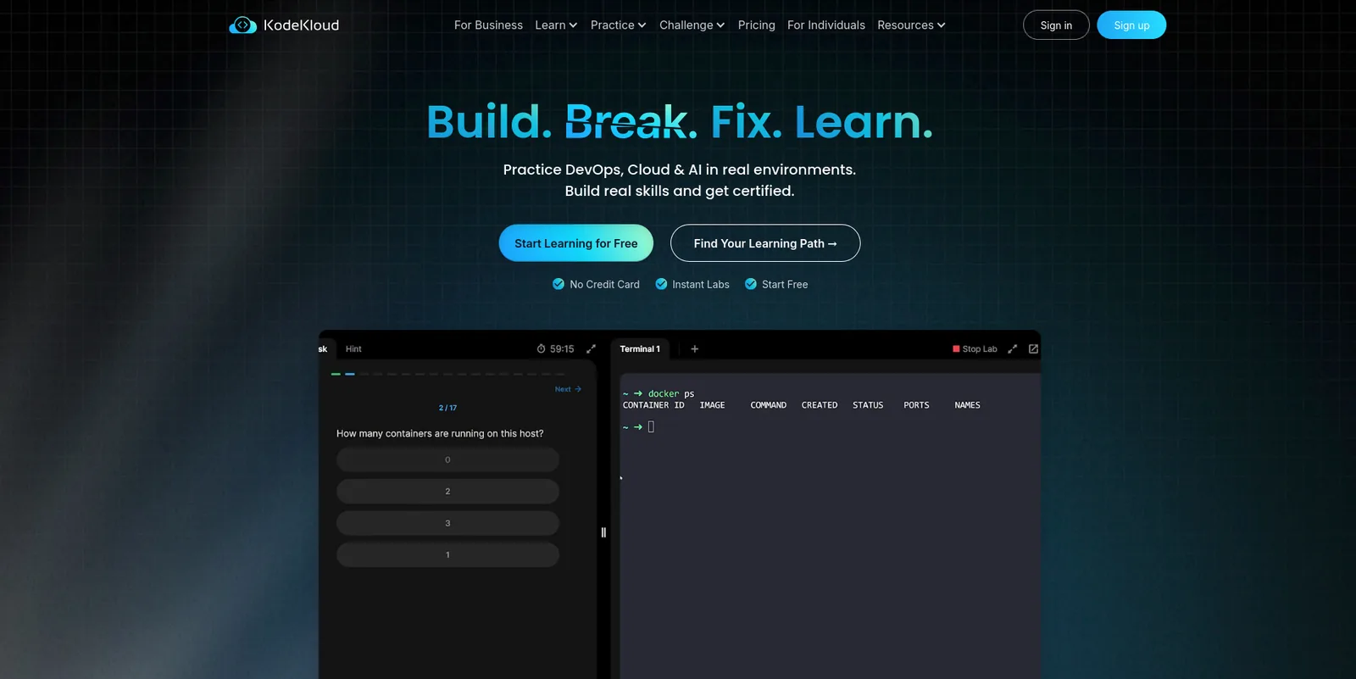Viewport: 1356px width, 679px height.
Task: Choose answer option 2
Action: pyautogui.click(x=447, y=492)
